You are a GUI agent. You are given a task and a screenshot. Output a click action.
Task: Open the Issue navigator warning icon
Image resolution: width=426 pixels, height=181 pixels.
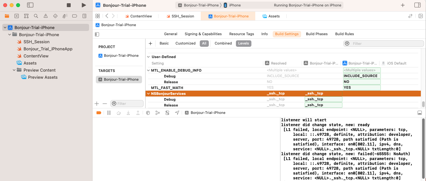[x=46, y=16]
